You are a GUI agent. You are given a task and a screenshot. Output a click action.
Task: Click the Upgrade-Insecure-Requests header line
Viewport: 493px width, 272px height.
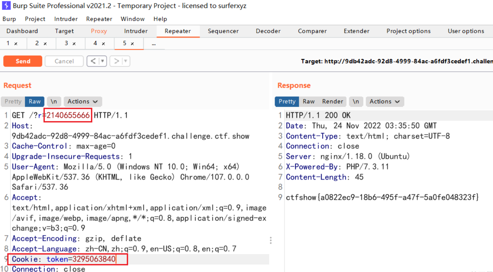point(72,156)
